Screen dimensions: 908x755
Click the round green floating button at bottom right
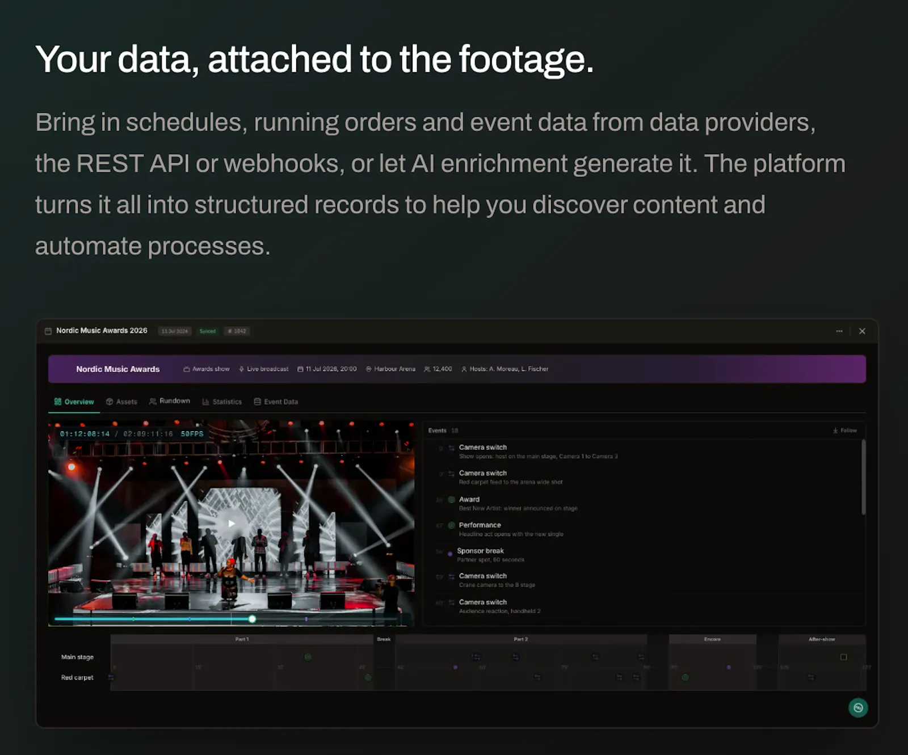pyautogui.click(x=858, y=708)
